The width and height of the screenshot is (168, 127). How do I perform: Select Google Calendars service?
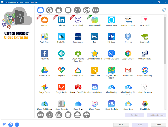click(x=111, y=55)
